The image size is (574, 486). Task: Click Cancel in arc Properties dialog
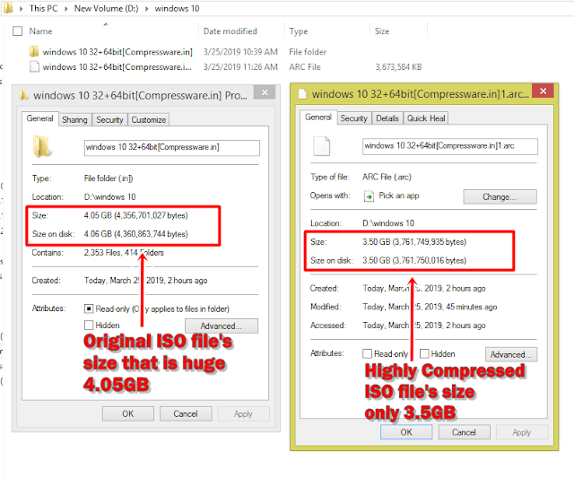coord(465,432)
